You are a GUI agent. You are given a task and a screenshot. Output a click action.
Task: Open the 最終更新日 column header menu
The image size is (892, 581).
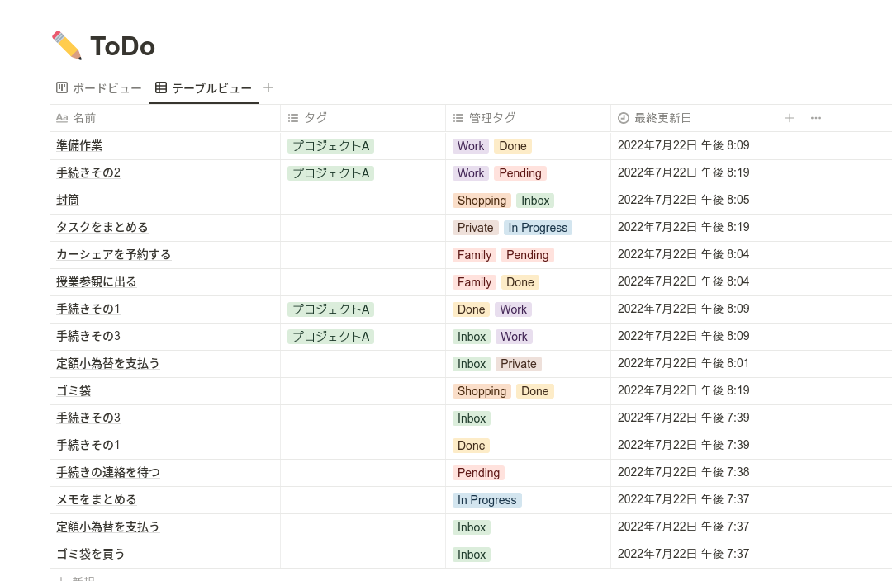coord(693,118)
